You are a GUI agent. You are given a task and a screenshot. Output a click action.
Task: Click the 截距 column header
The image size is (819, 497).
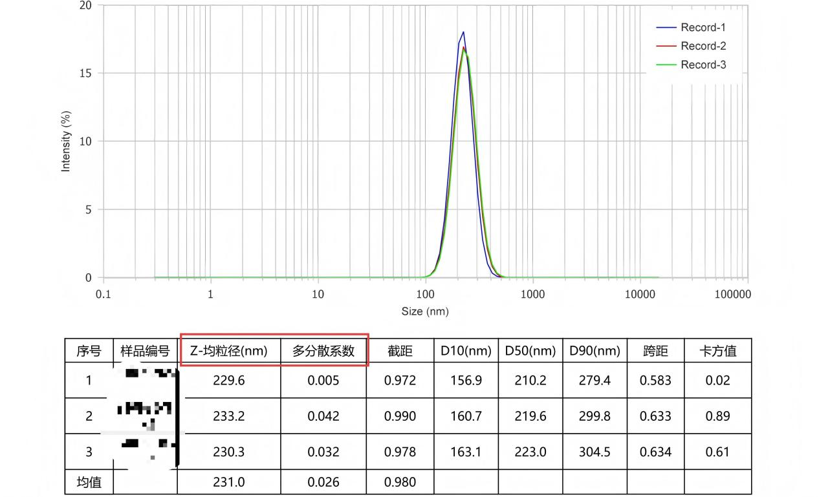(400, 351)
